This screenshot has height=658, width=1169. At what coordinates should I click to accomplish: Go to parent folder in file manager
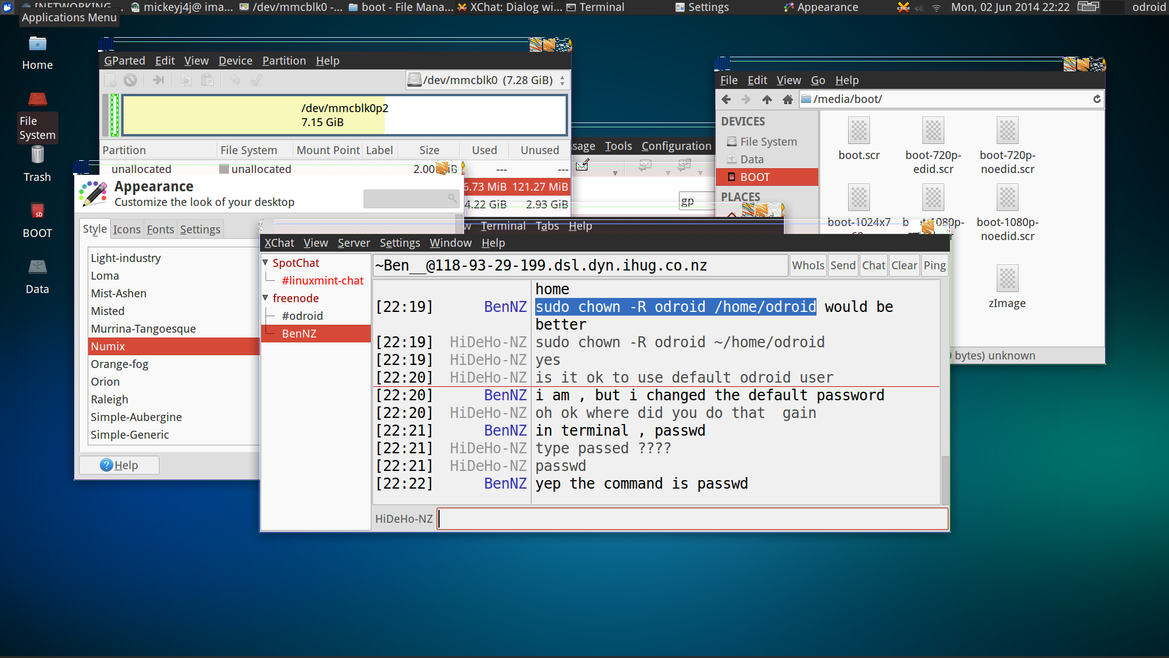(x=767, y=99)
